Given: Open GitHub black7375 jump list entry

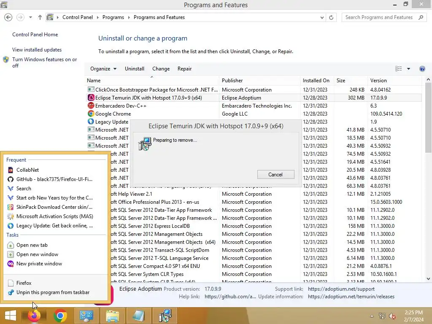Looking at the screenshot, I should coord(56,179).
